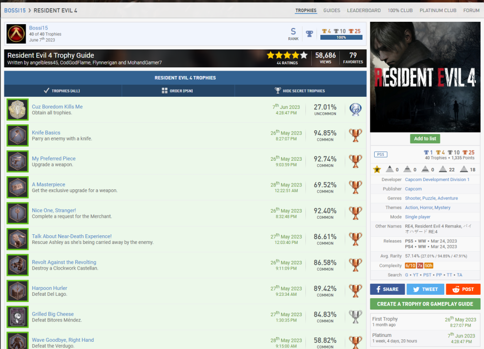The height and width of the screenshot is (349, 484).
Task: Open the Capcom publisher link
Action: tap(413, 189)
